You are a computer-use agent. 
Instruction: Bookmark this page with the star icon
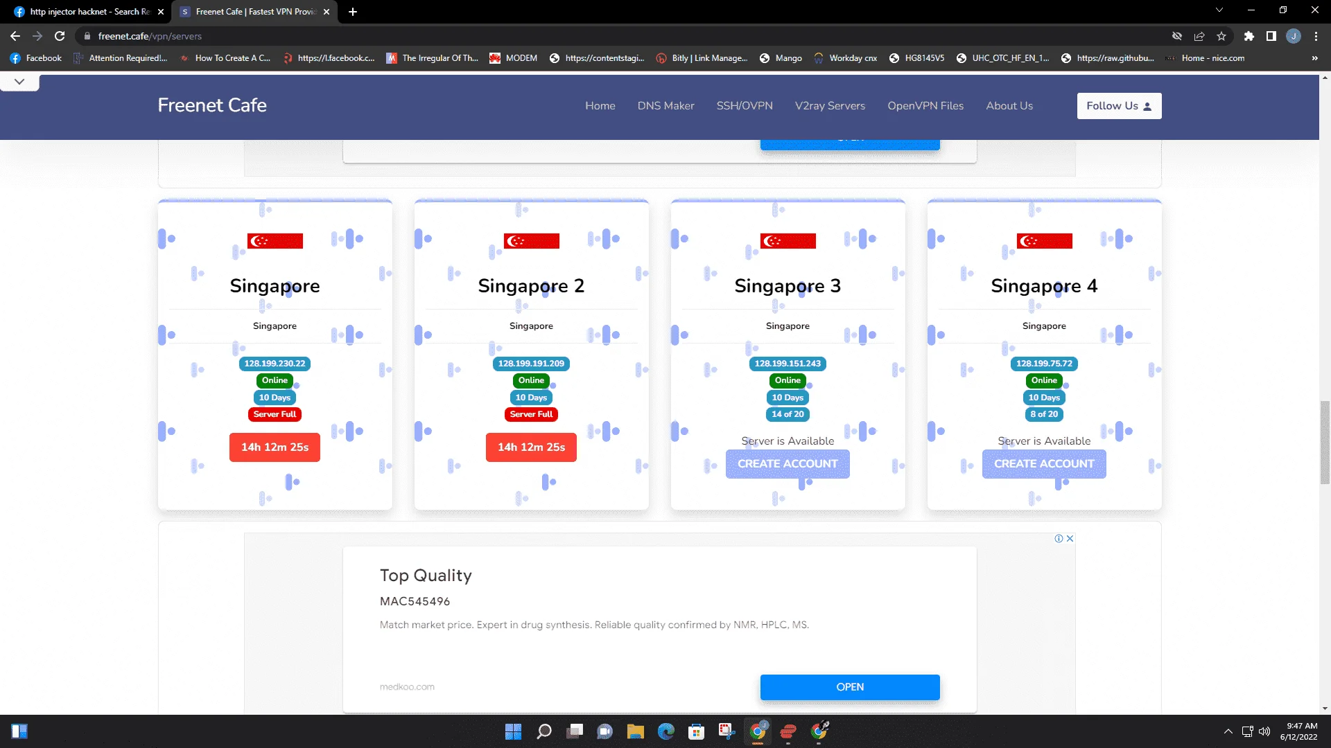[x=1221, y=36]
